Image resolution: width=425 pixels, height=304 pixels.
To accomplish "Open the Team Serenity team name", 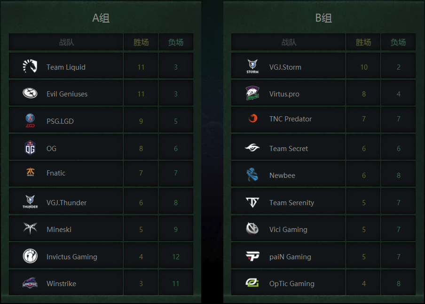I will tap(291, 203).
